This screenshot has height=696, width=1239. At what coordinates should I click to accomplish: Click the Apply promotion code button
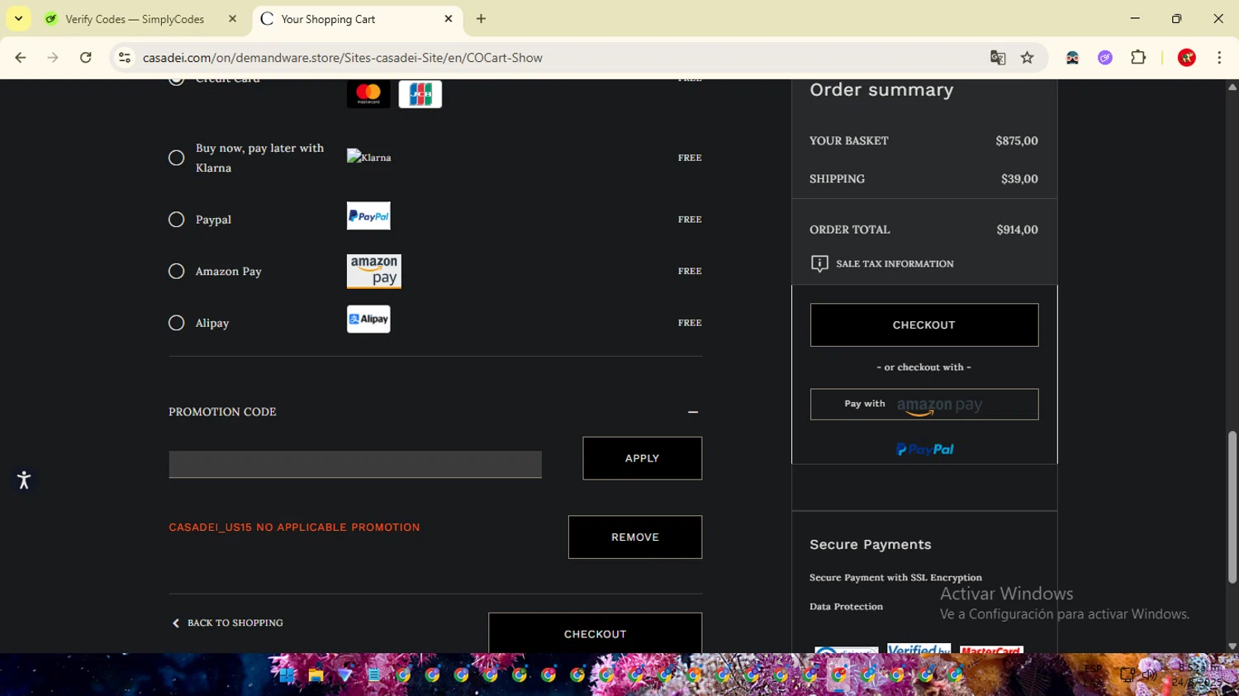[643, 458]
